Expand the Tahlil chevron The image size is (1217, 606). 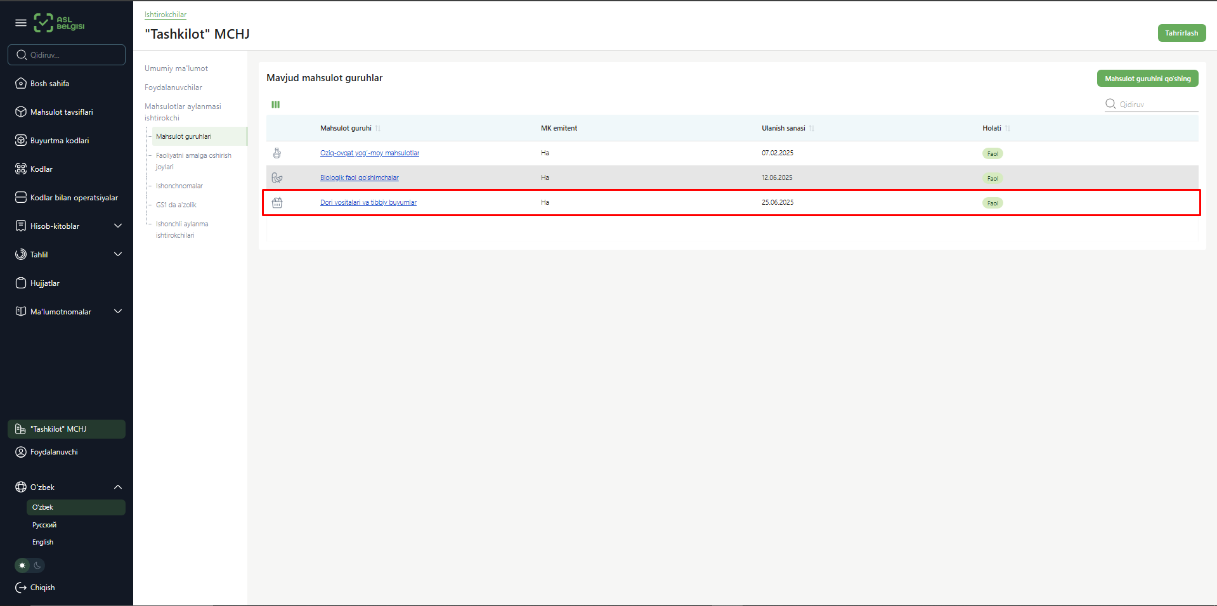[118, 255]
